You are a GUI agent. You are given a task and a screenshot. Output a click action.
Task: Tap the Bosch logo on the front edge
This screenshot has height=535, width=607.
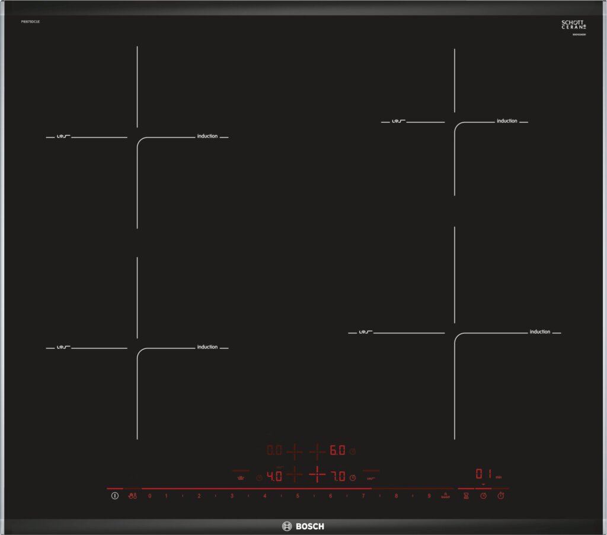tap(303, 526)
